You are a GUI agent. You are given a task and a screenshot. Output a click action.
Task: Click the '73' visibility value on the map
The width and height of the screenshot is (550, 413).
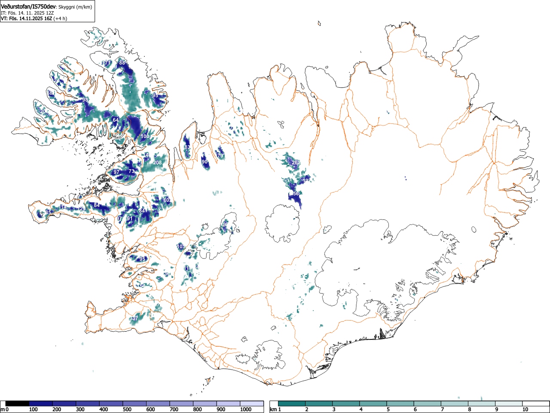click(132, 171)
